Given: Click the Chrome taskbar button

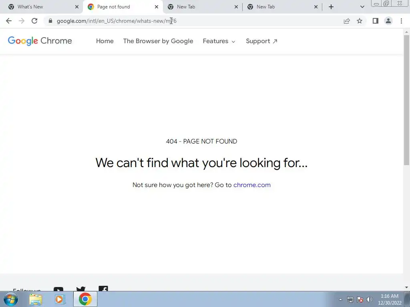Looking at the screenshot, I should pyautogui.click(x=85, y=299).
